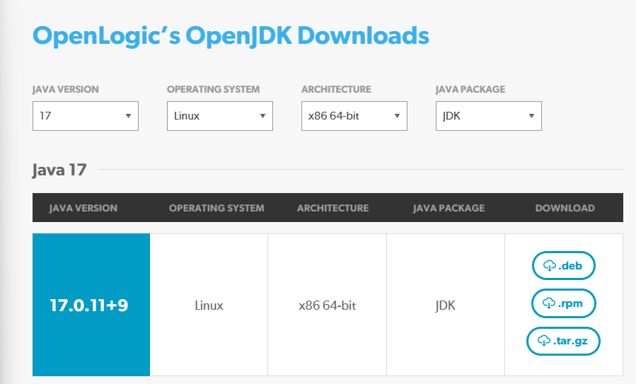Click the OPERATING SYSTEM table column header
Viewport: 636px width, 384px height.
pyautogui.click(x=216, y=208)
